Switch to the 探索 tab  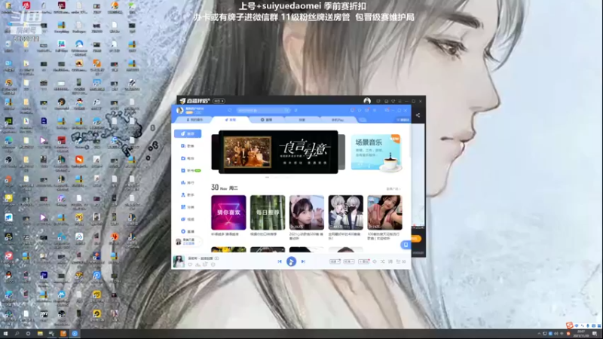pyautogui.click(x=302, y=120)
